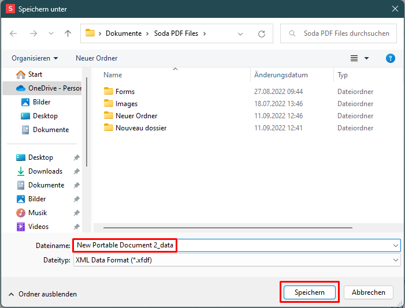Click the Dokumente breadcrumb
Viewport: 405px width, 308px height.
[x=124, y=33]
